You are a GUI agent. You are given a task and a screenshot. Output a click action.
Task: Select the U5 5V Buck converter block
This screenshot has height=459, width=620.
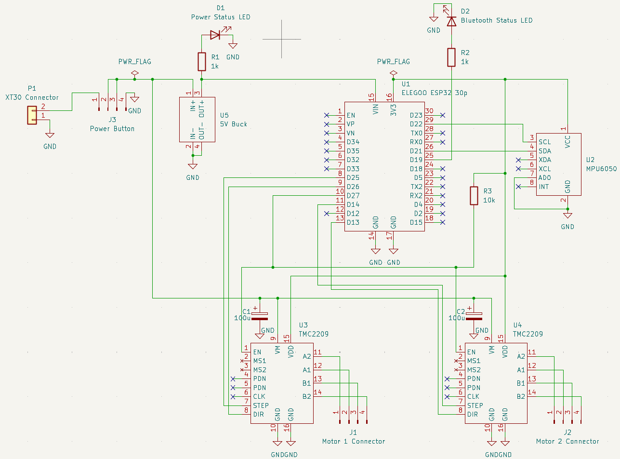(197, 119)
